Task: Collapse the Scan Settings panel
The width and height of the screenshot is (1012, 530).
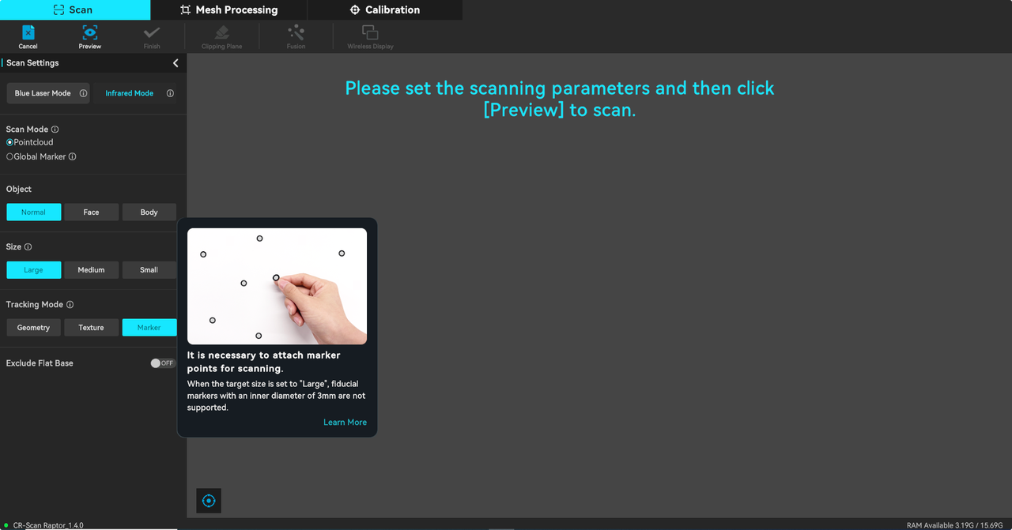Action: pos(176,63)
